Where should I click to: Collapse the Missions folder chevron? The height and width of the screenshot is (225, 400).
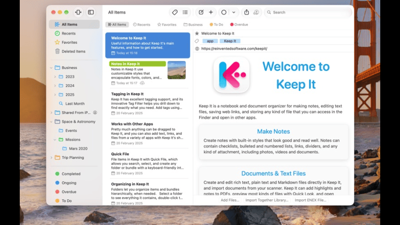[55, 140]
